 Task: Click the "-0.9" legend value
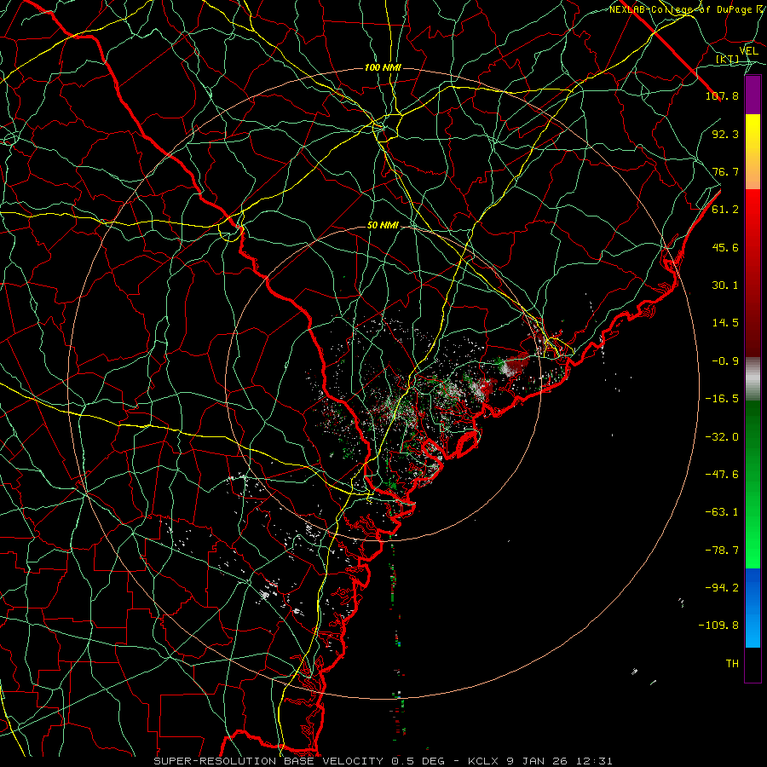pyautogui.click(x=725, y=361)
